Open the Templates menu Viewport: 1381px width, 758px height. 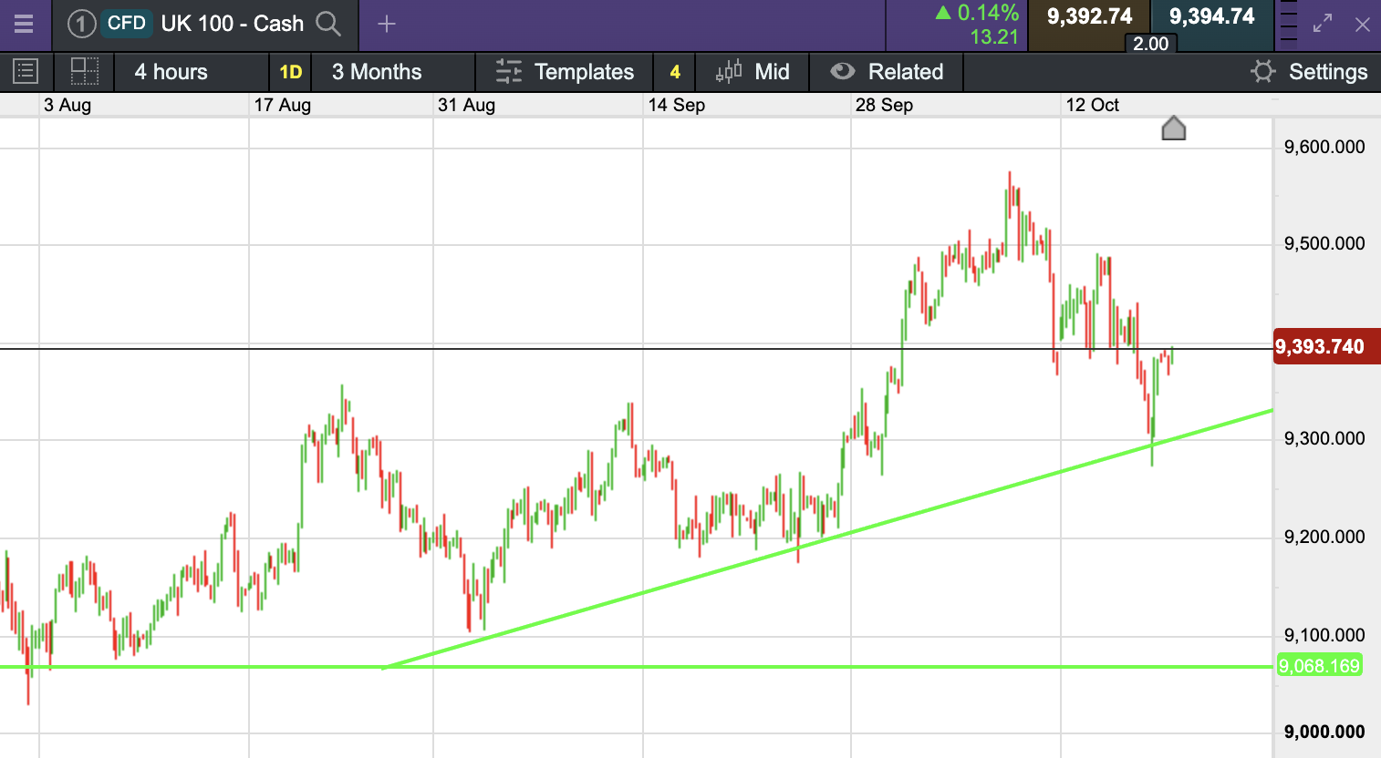(x=565, y=72)
